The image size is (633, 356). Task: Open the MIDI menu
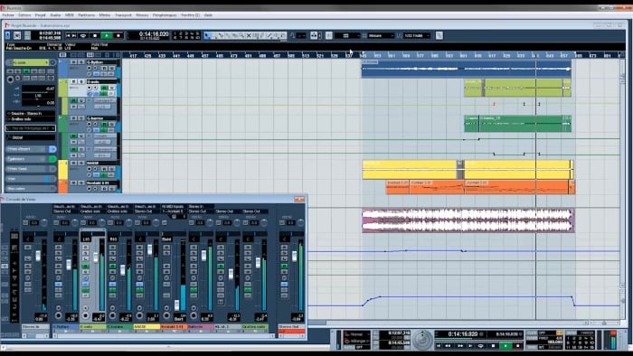coord(70,15)
